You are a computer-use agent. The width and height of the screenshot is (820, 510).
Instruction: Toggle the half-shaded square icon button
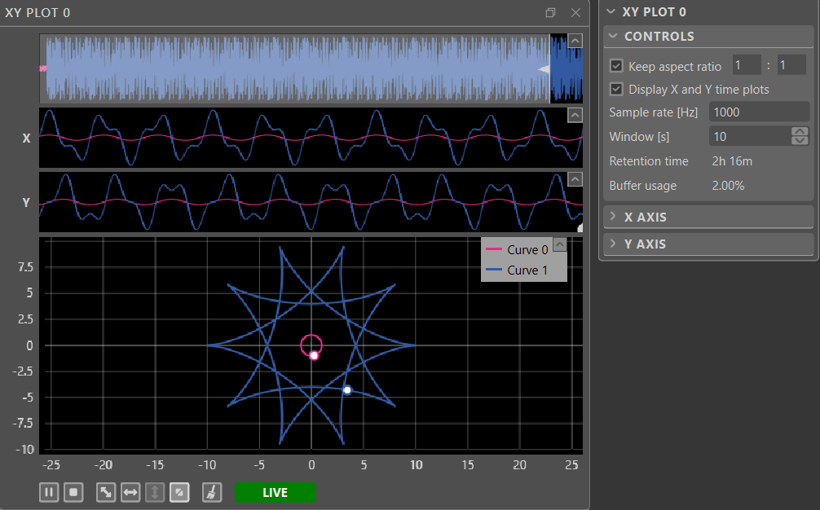179,492
